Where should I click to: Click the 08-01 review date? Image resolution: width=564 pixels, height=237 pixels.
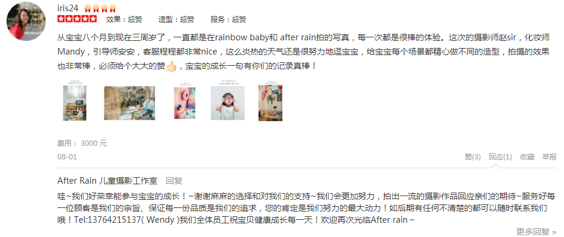tap(67, 157)
